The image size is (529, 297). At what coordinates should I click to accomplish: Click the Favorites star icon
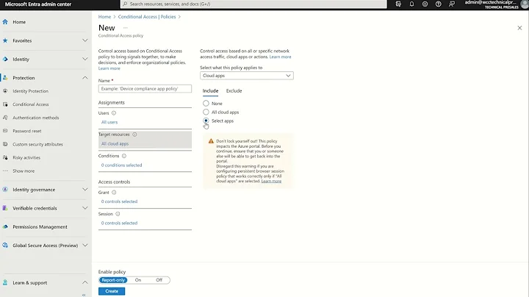[x=5, y=40]
